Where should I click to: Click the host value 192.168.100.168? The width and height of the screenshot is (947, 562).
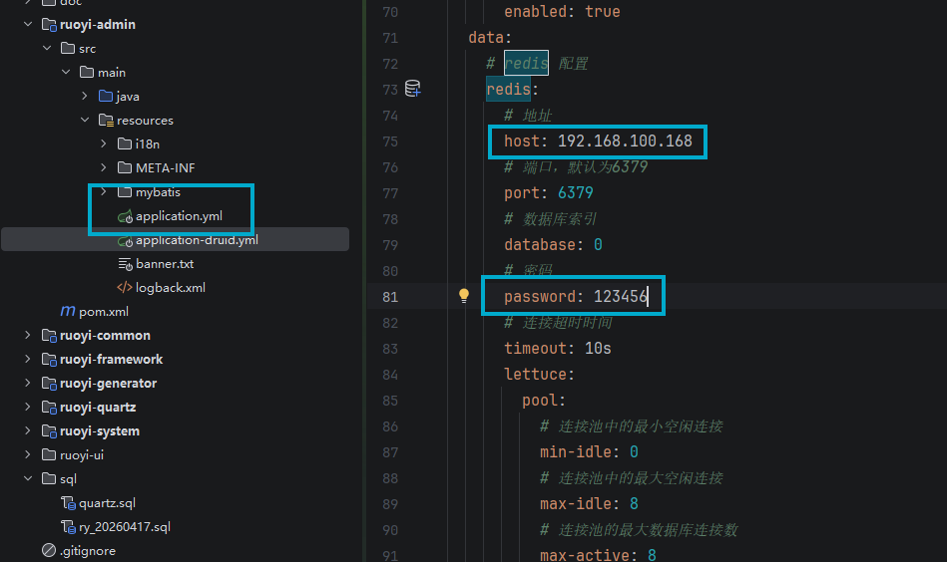pos(625,140)
